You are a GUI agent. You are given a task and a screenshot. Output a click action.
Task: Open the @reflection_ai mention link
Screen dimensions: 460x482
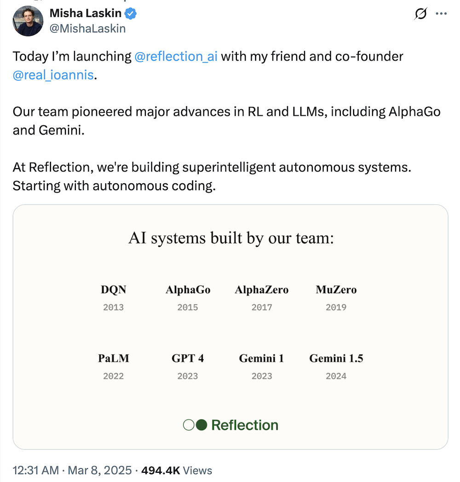click(176, 57)
